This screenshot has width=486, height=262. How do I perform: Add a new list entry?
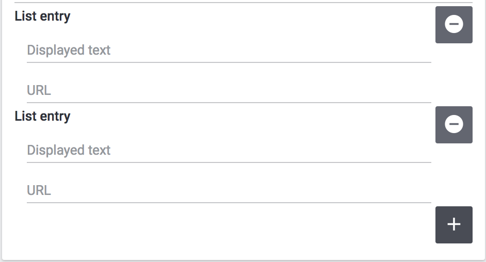click(x=453, y=224)
